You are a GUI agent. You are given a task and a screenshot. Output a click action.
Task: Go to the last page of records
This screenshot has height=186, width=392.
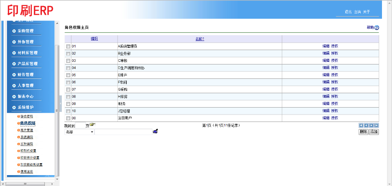(376, 125)
